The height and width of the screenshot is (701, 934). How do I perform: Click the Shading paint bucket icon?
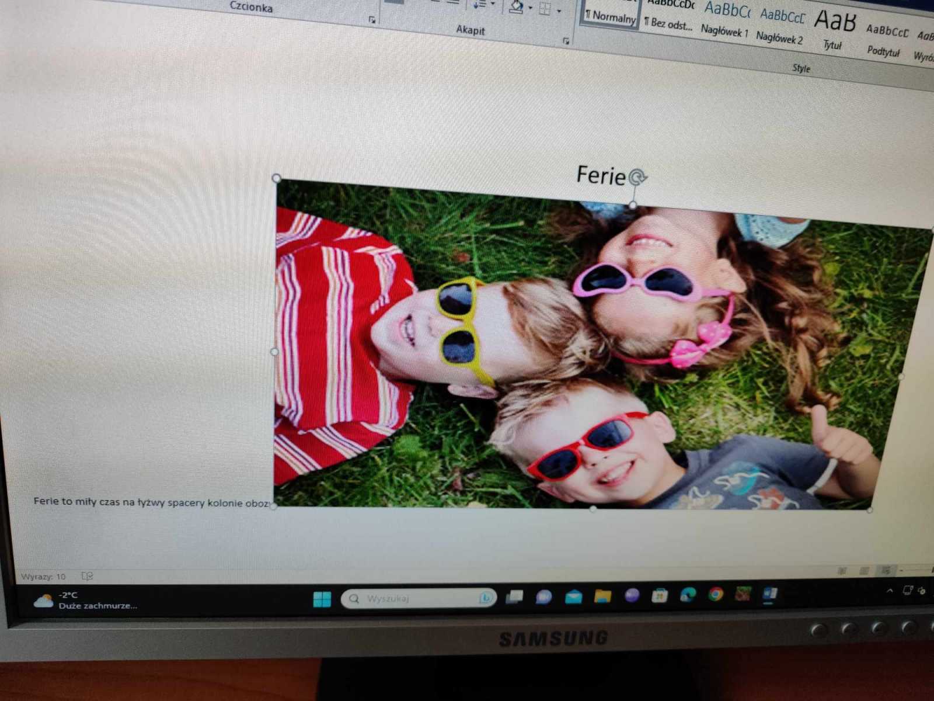(516, 6)
